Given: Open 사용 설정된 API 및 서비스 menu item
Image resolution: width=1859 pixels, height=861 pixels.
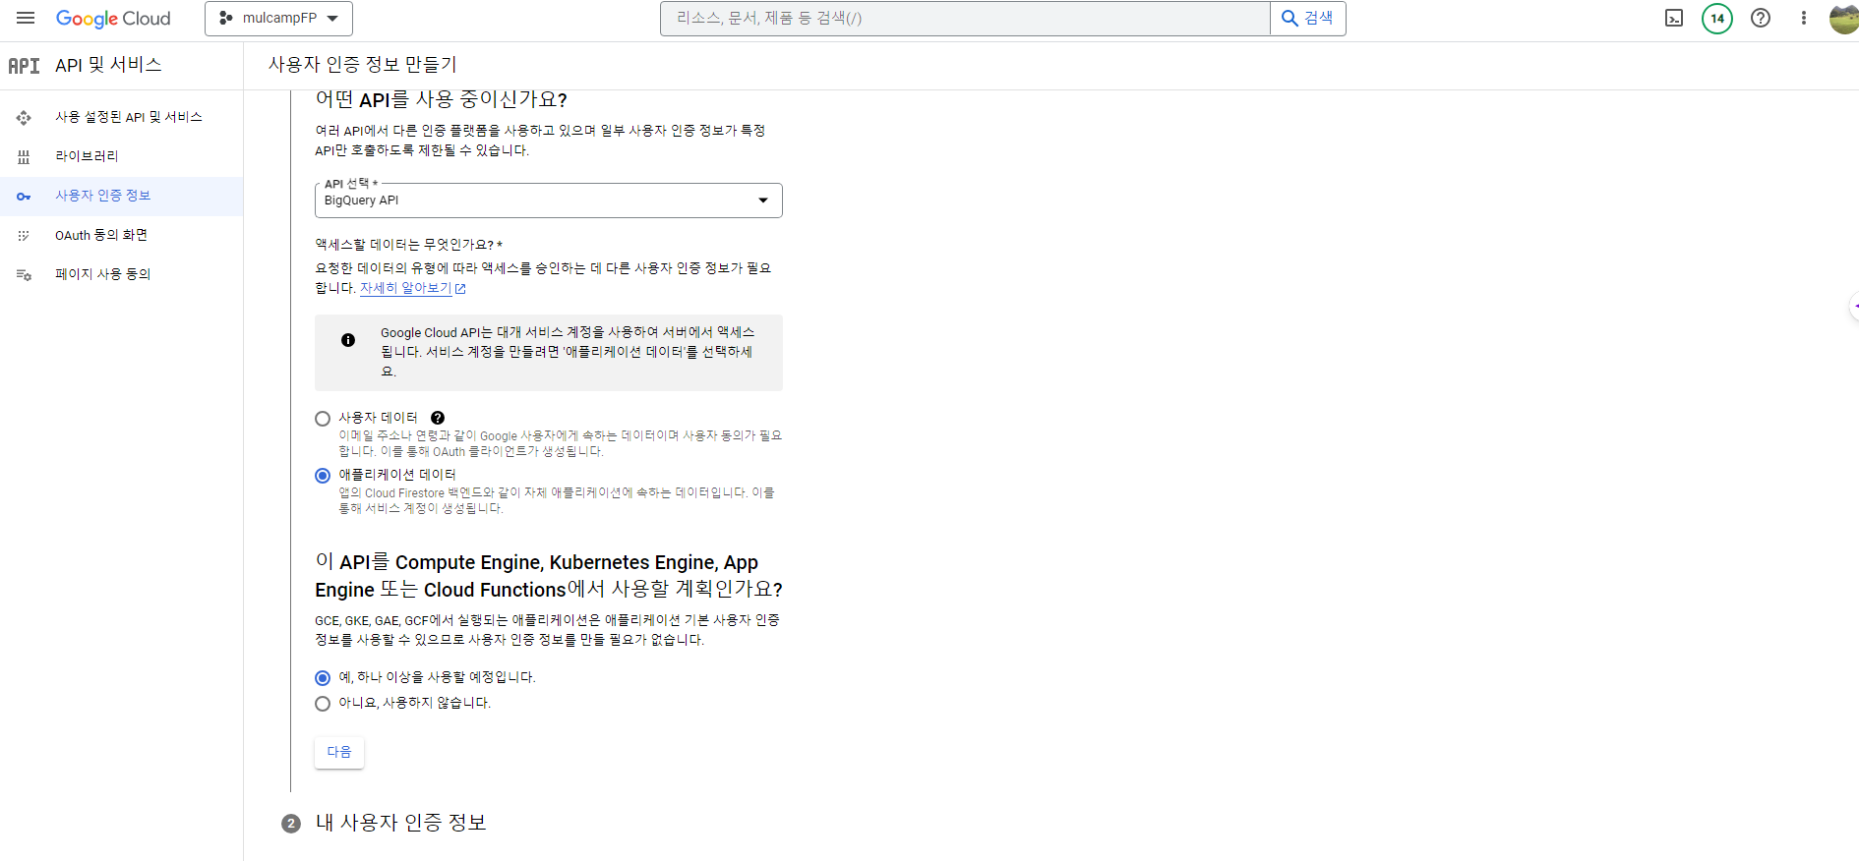Looking at the screenshot, I should click(122, 118).
